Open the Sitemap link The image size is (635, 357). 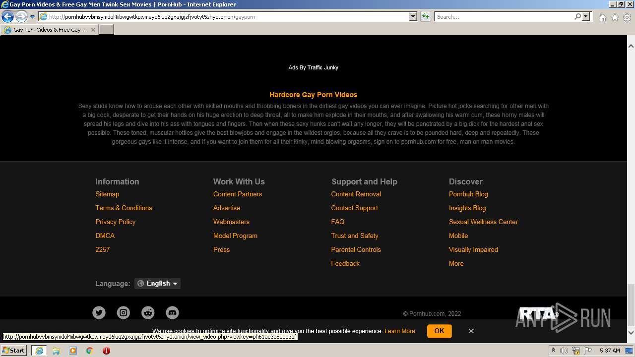coord(107,194)
